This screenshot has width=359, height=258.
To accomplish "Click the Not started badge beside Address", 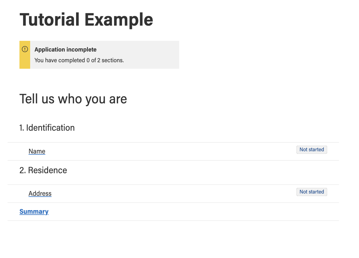I will click(x=312, y=192).
